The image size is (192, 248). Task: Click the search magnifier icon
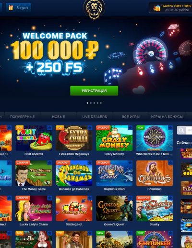pyautogui.click(x=181, y=130)
